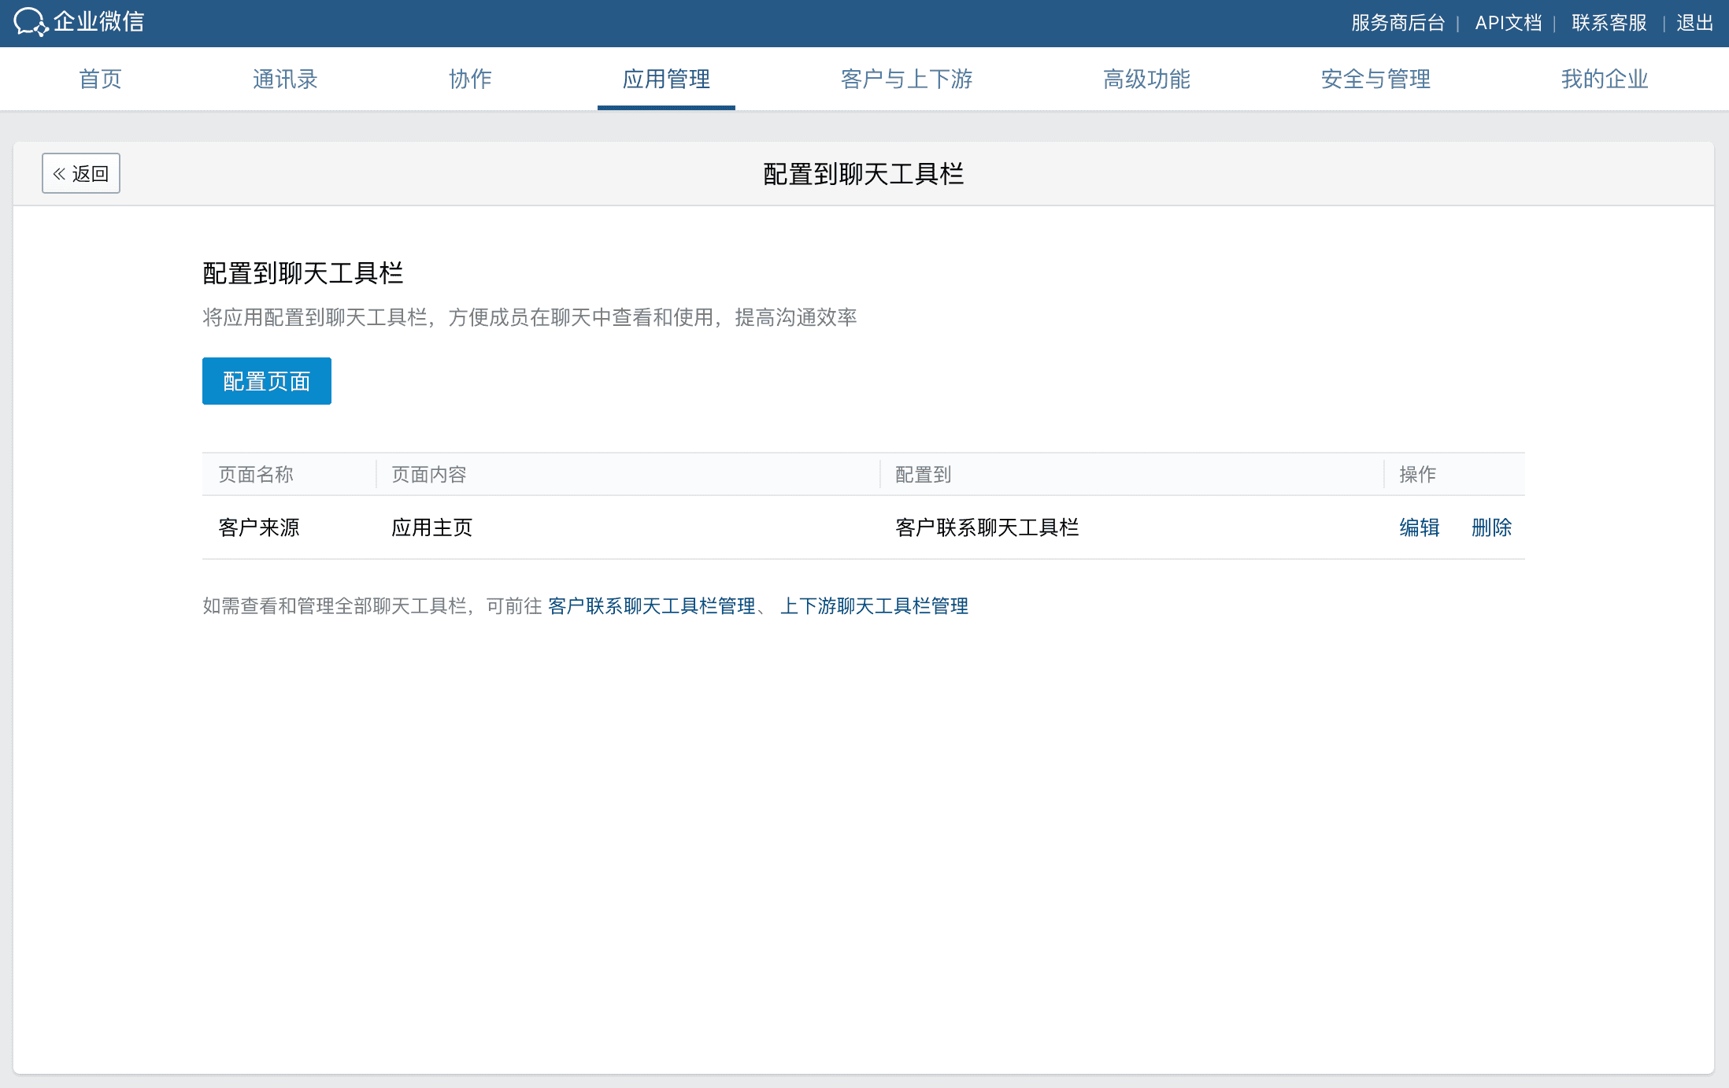Click the 企业微信 logo icon

(31, 22)
